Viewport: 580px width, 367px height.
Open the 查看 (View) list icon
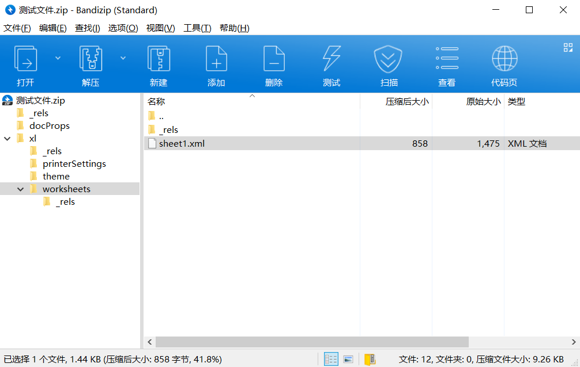pyautogui.click(x=447, y=59)
